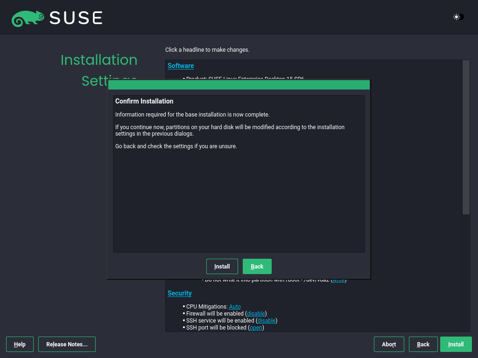Viewport: 478px width, 358px height.
Task: Disable the firewall via its link
Action: click(x=256, y=313)
